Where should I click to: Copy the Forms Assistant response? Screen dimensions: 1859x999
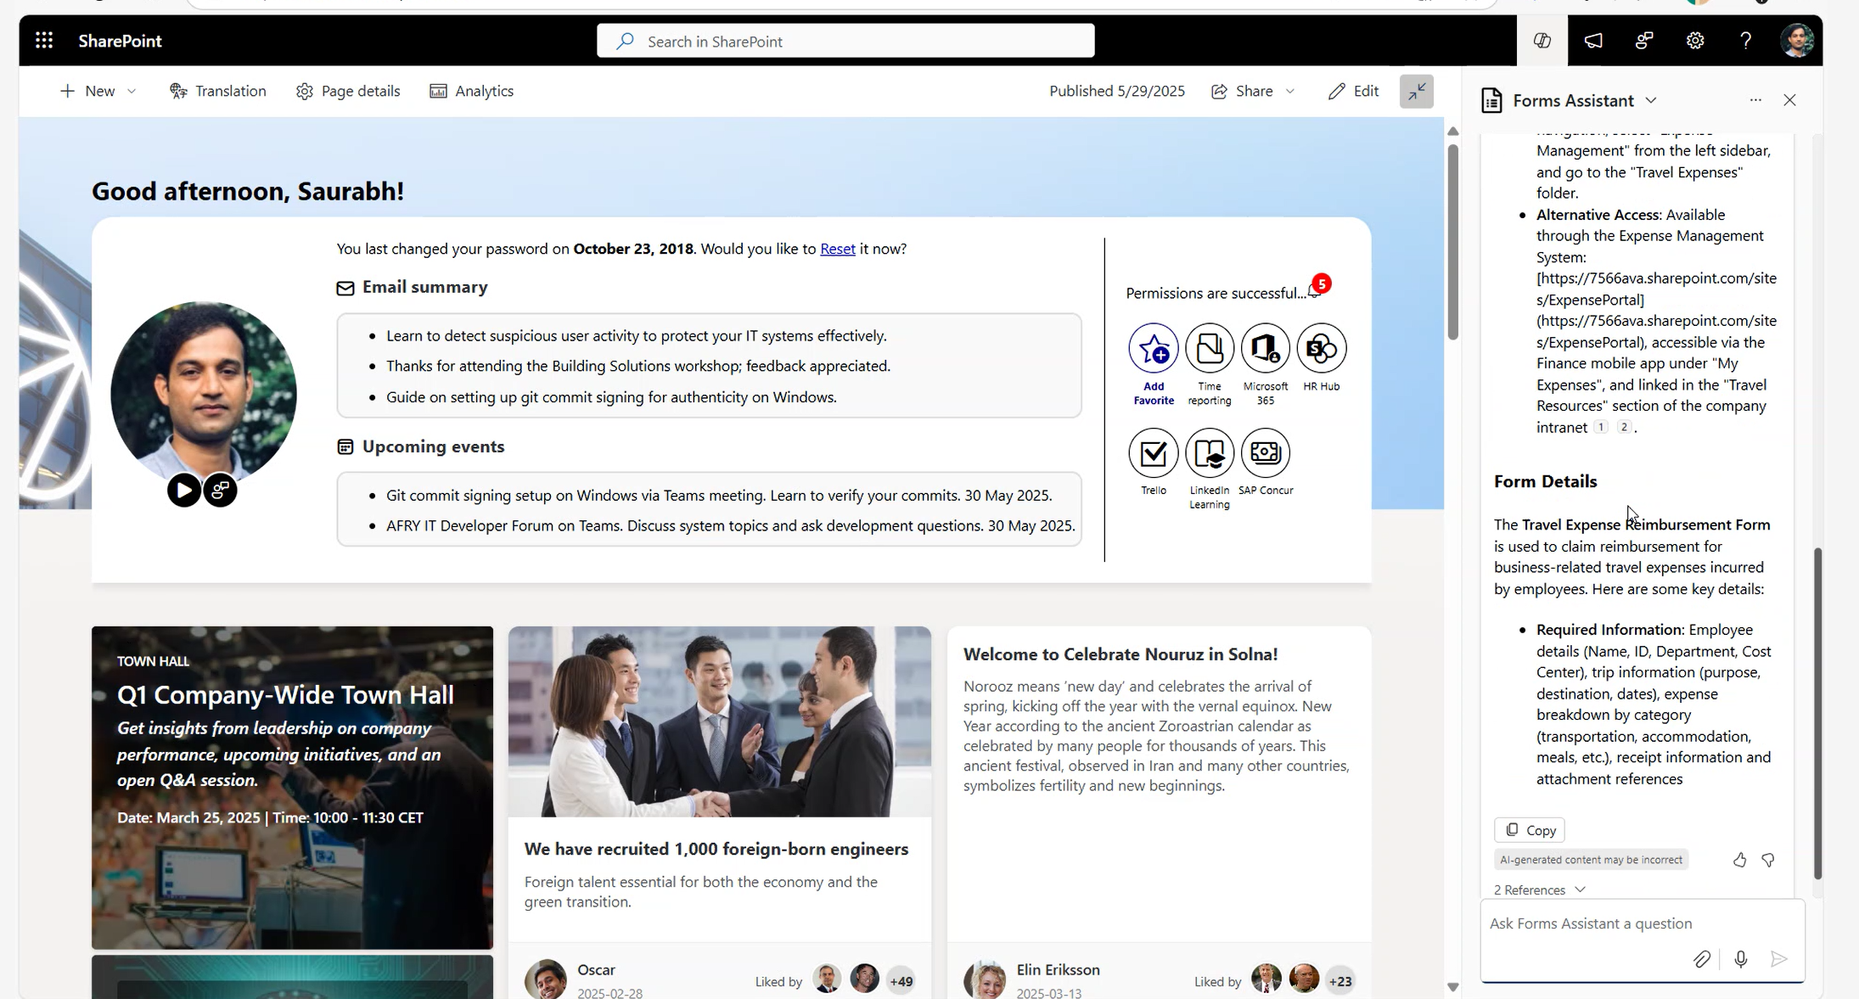coord(1529,829)
